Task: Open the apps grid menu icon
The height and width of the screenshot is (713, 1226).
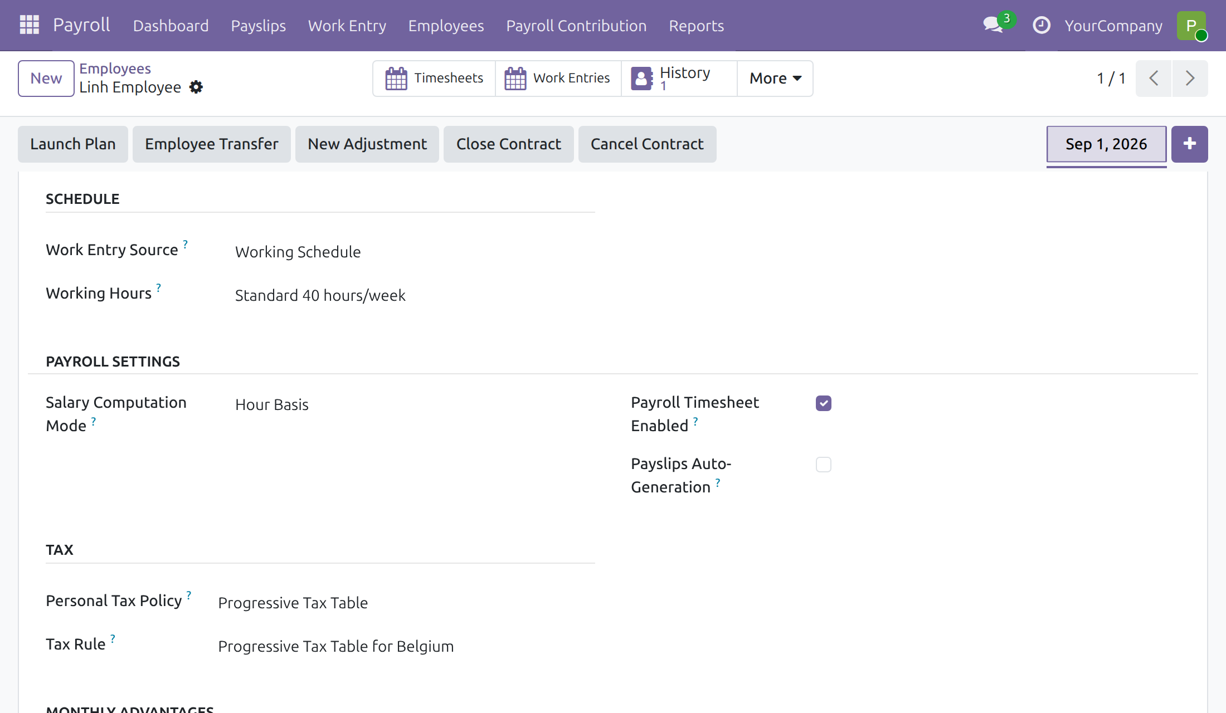Action: (29, 25)
